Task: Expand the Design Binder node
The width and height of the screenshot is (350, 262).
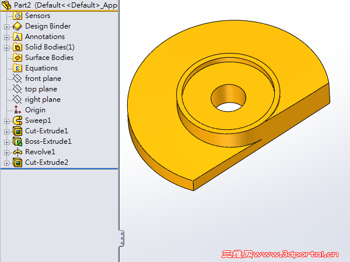Action: click(x=6, y=27)
